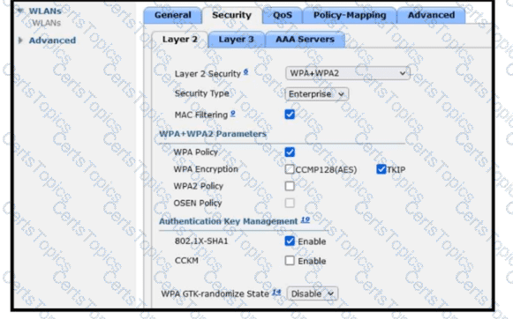Open the Security Type Enterprise dropdown
Viewport: 513px width, 319px height.
(x=317, y=94)
